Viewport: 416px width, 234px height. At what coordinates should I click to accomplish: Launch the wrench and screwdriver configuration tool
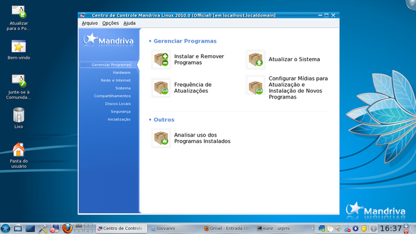click(42, 229)
